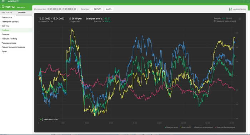Click the Hand2Note logo in toolbar
This screenshot has height=135, width=250.
coord(237,9)
